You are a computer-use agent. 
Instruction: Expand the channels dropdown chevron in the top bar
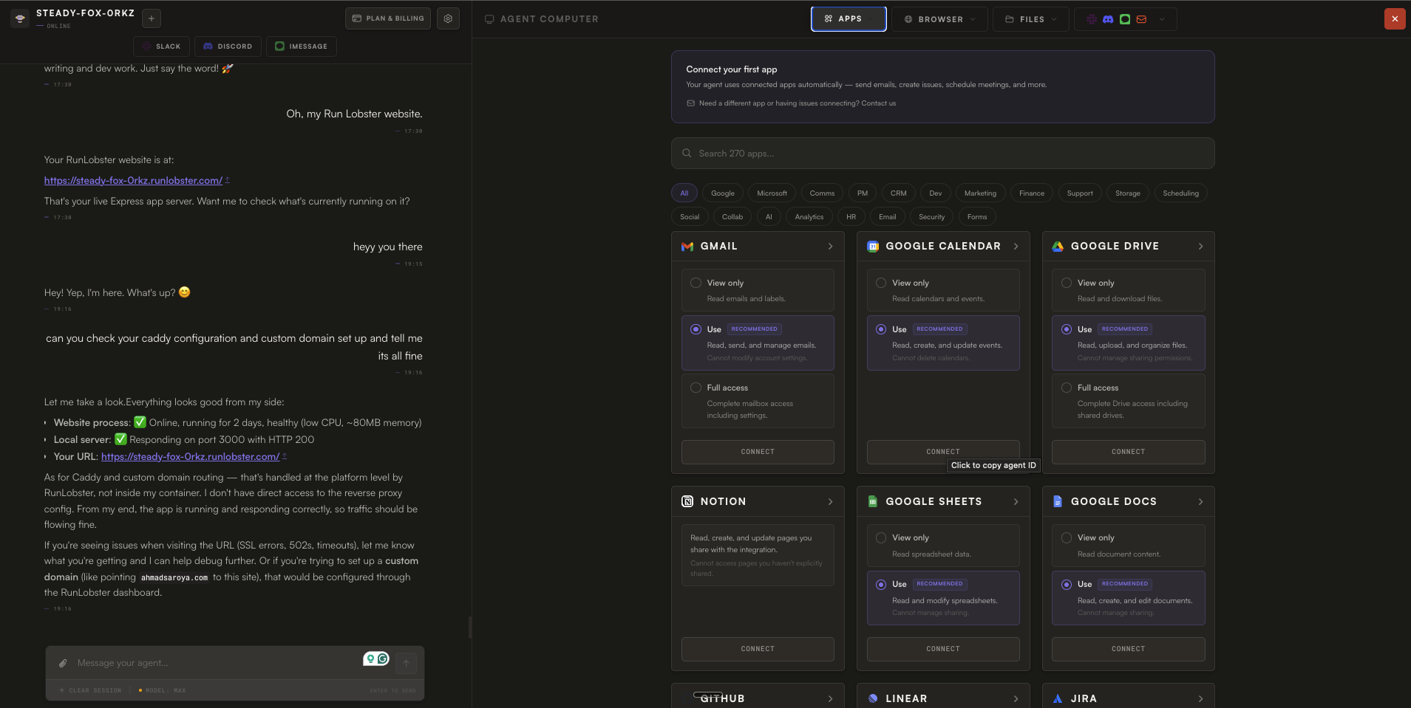tap(1162, 19)
